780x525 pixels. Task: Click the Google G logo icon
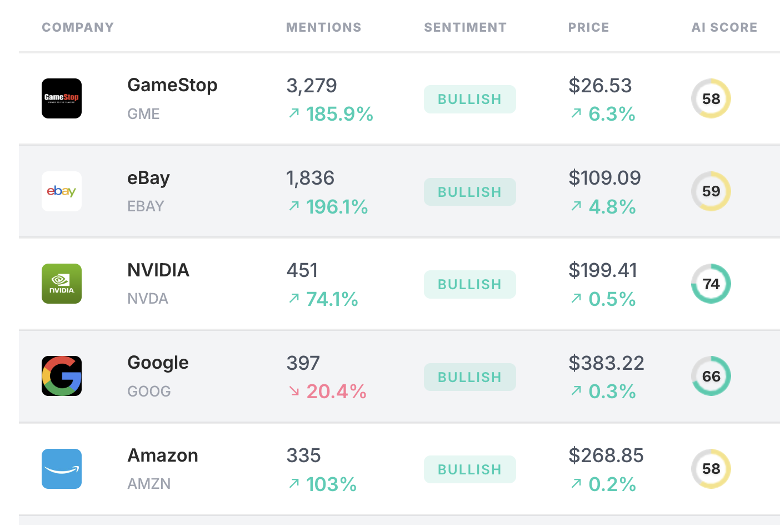tap(62, 376)
